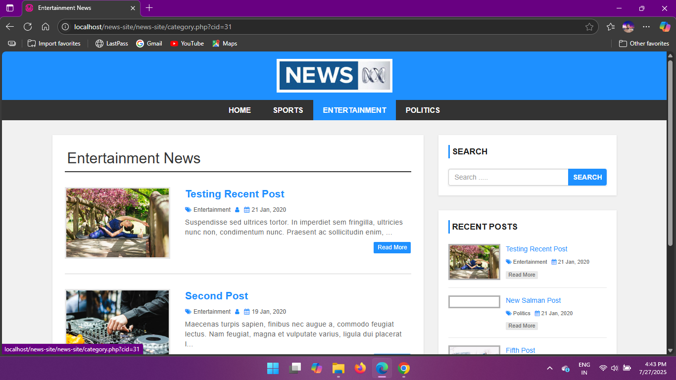
Task: Click the tag icon beside Politics in Recent Posts
Action: point(509,313)
